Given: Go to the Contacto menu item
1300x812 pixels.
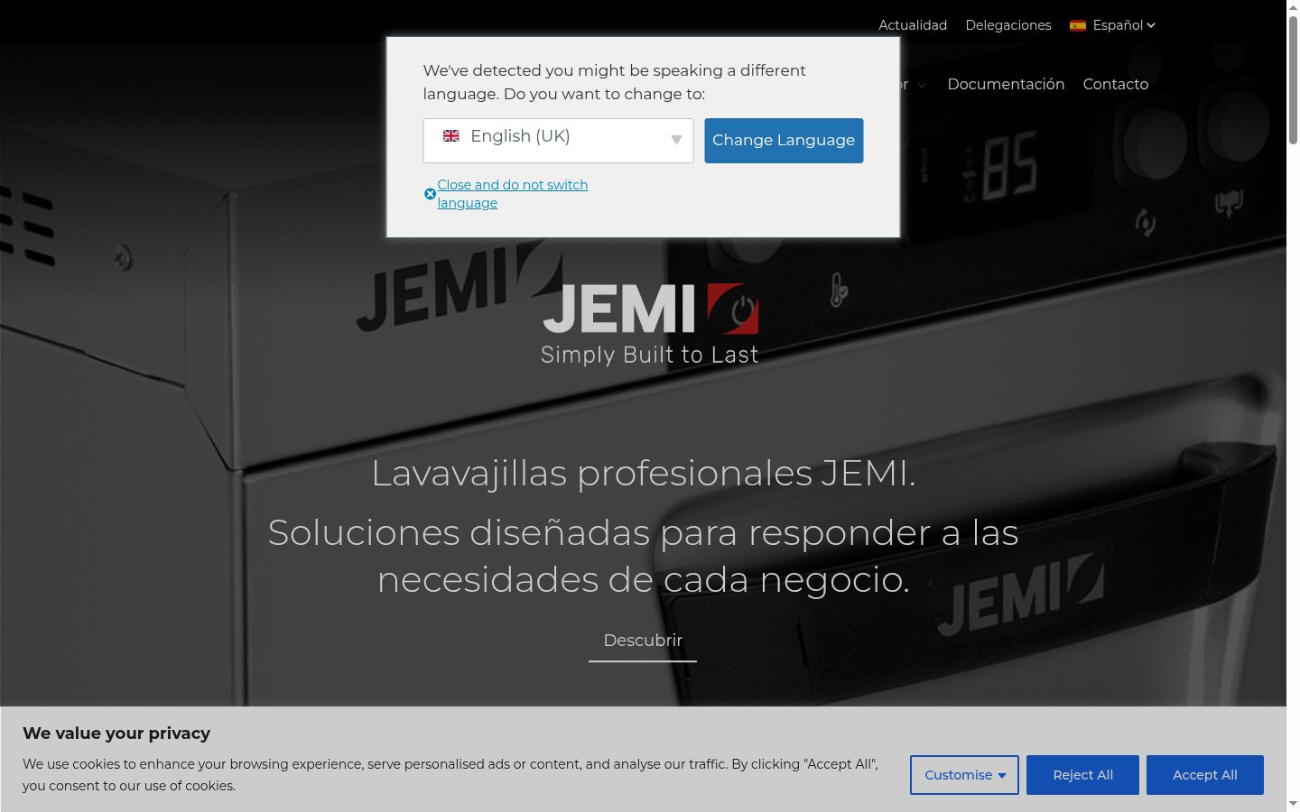Looking at the screenshot, I should point(1116,84).
